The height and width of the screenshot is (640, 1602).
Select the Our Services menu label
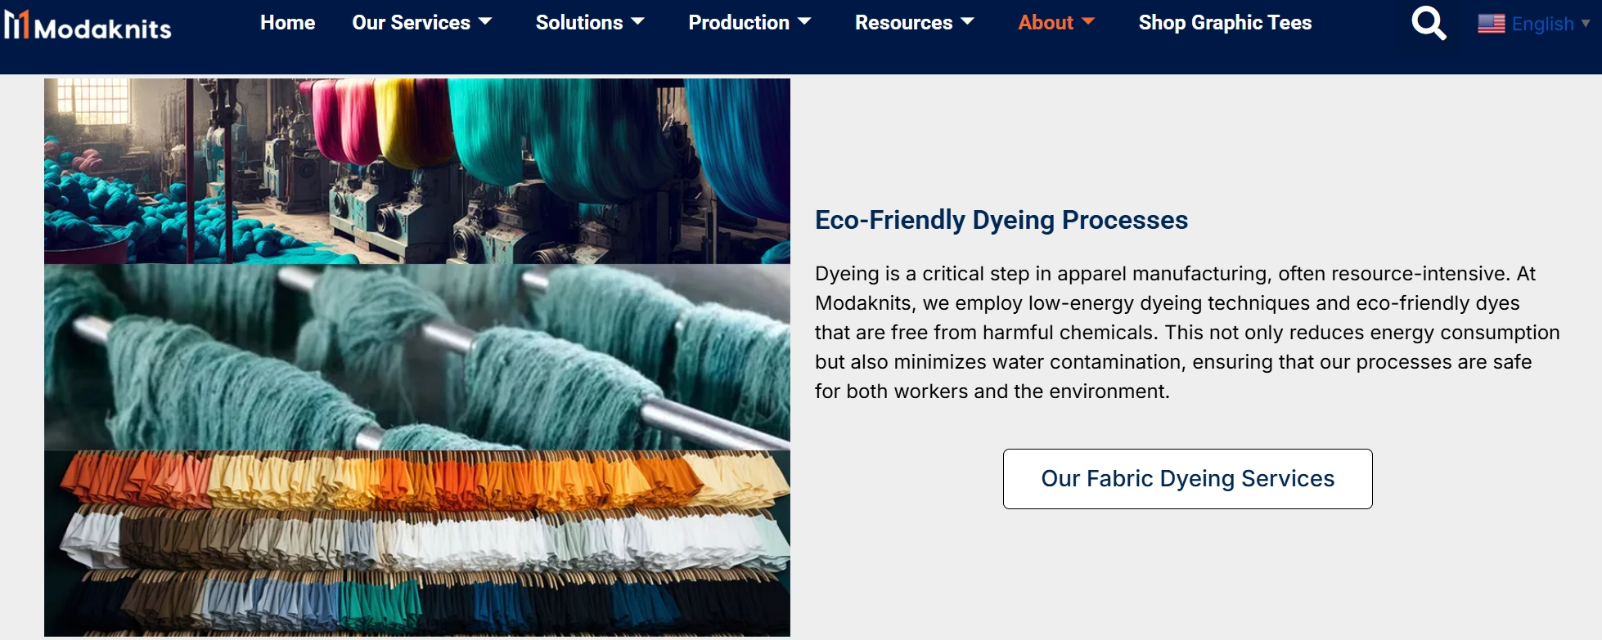(x=411, y=23)
